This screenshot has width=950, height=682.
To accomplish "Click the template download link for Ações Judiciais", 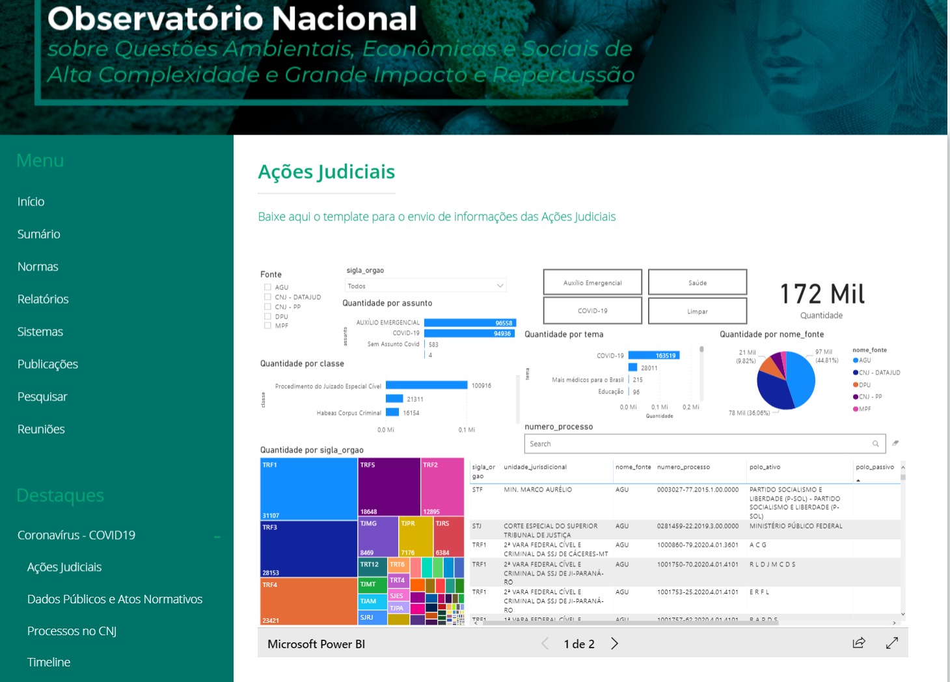I will (437, 216).
